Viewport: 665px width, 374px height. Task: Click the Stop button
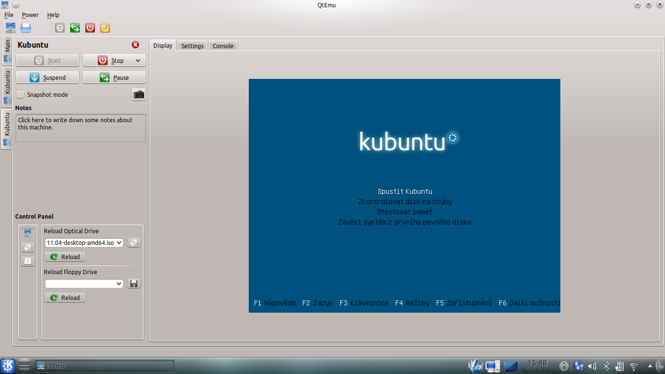point(114,60)
